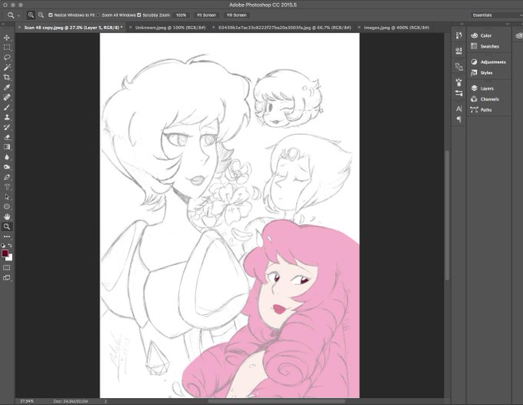The width and height of the screenshot is (523, 405).
Task: Open the Essentials workspace dropdown
Action: (496, 15)
